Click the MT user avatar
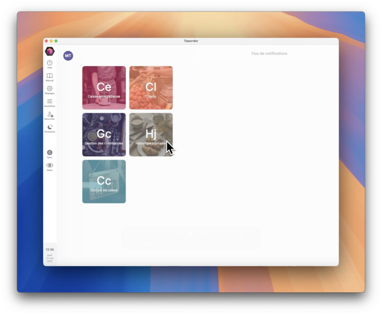The height and width of the screenshot is (315, 382). click(68, 56)
